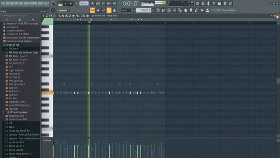Viewport: 280px width, 158px height.
Task: Click the master pitch knob
Action: (x=53, y=11)
